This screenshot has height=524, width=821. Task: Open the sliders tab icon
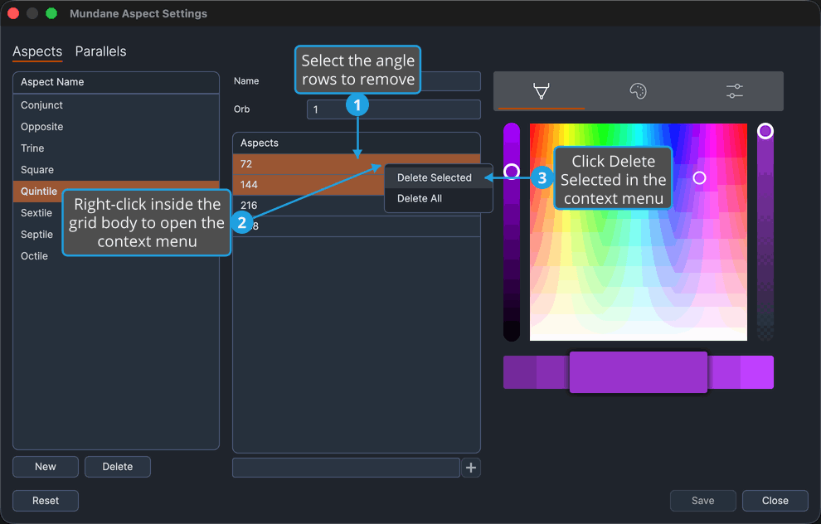coord(735,91)
